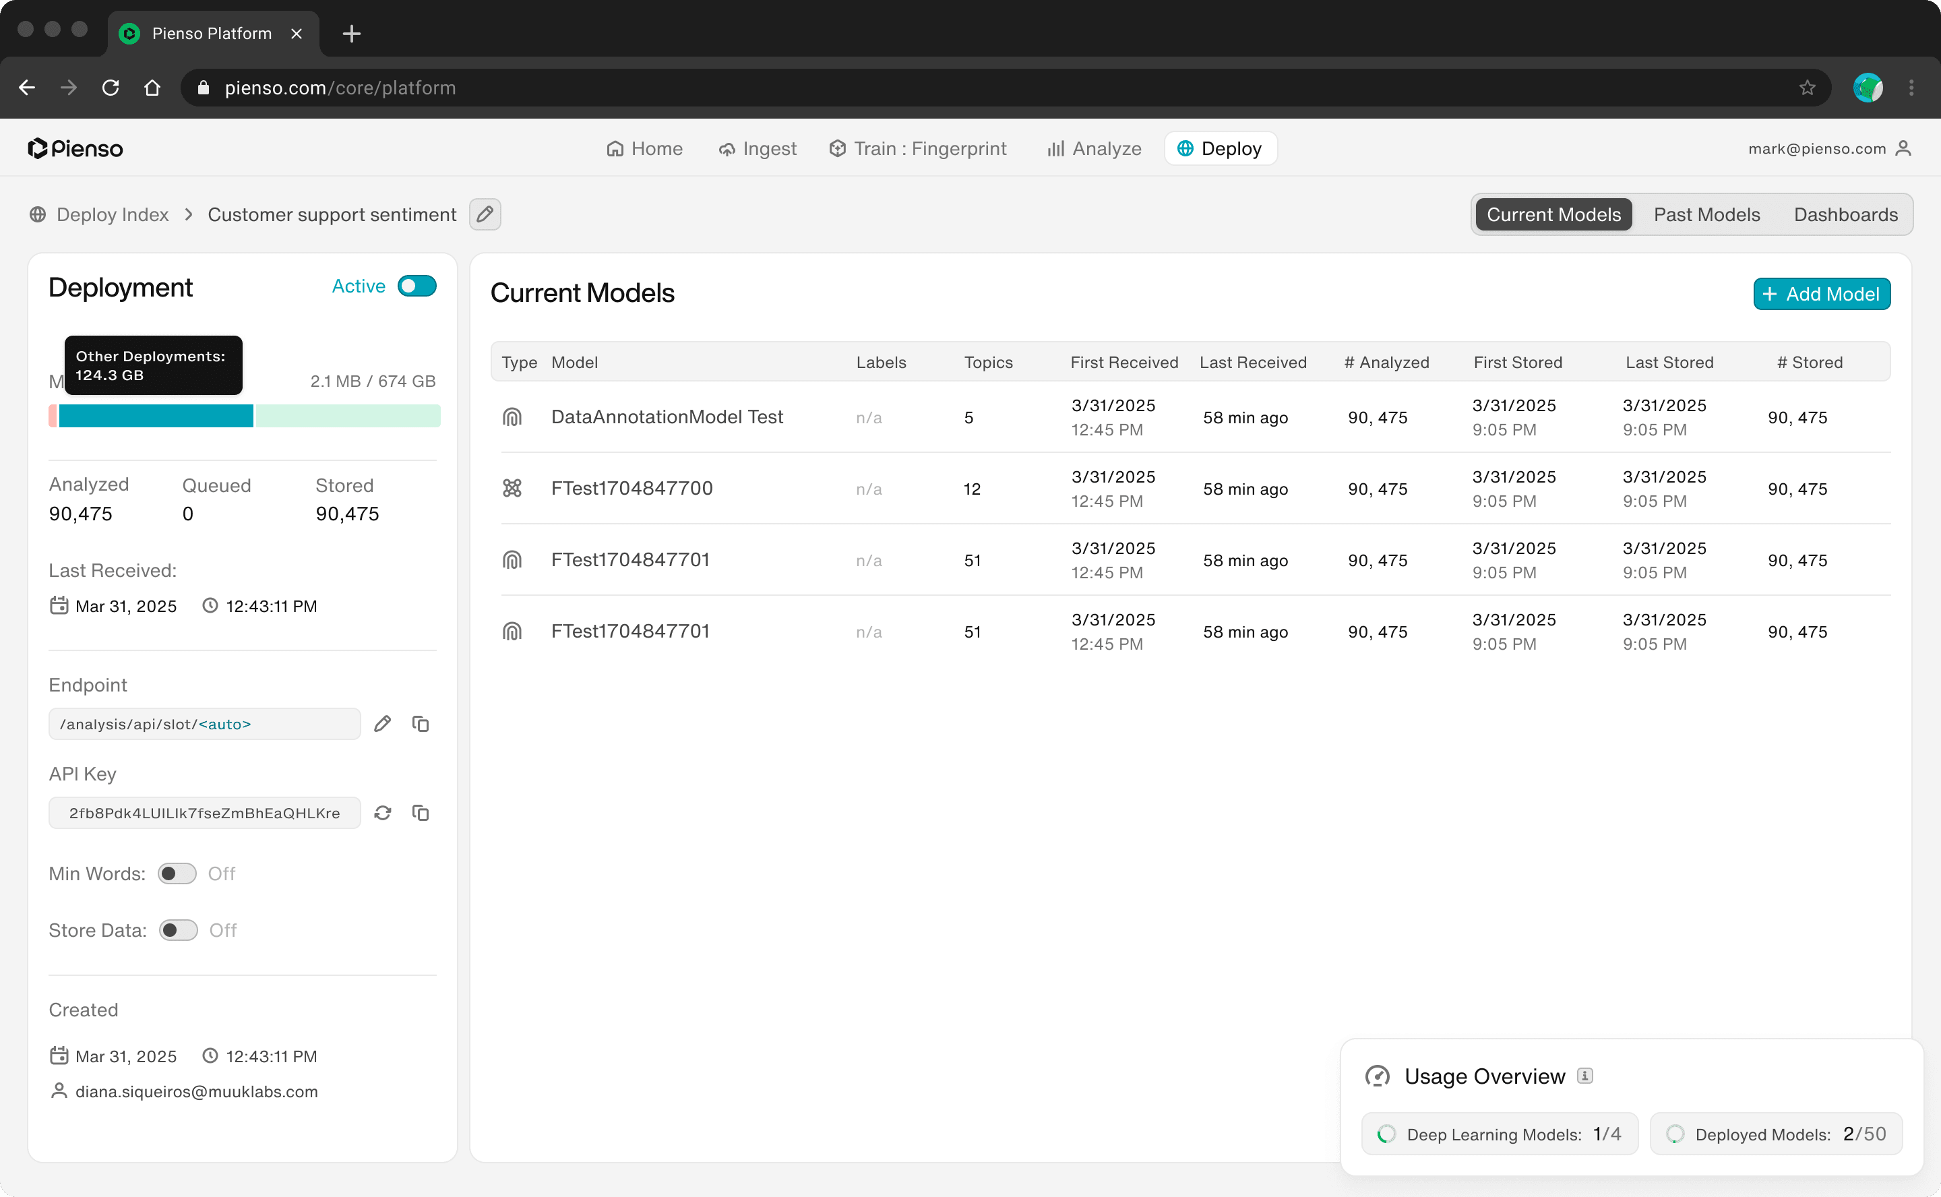Click the teal segment of storage bar

pyautogui.click(x=156, y=416)
